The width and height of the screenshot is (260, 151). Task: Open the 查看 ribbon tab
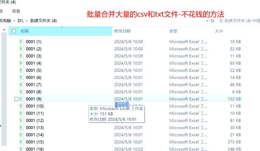tap(16, 11)
